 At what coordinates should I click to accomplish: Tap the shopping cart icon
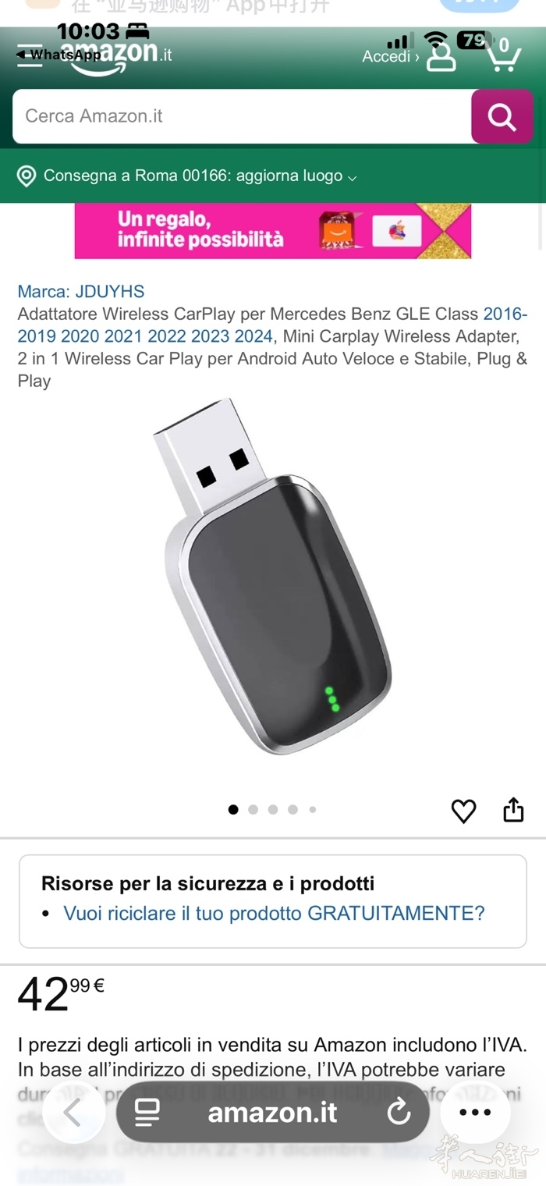503,55
